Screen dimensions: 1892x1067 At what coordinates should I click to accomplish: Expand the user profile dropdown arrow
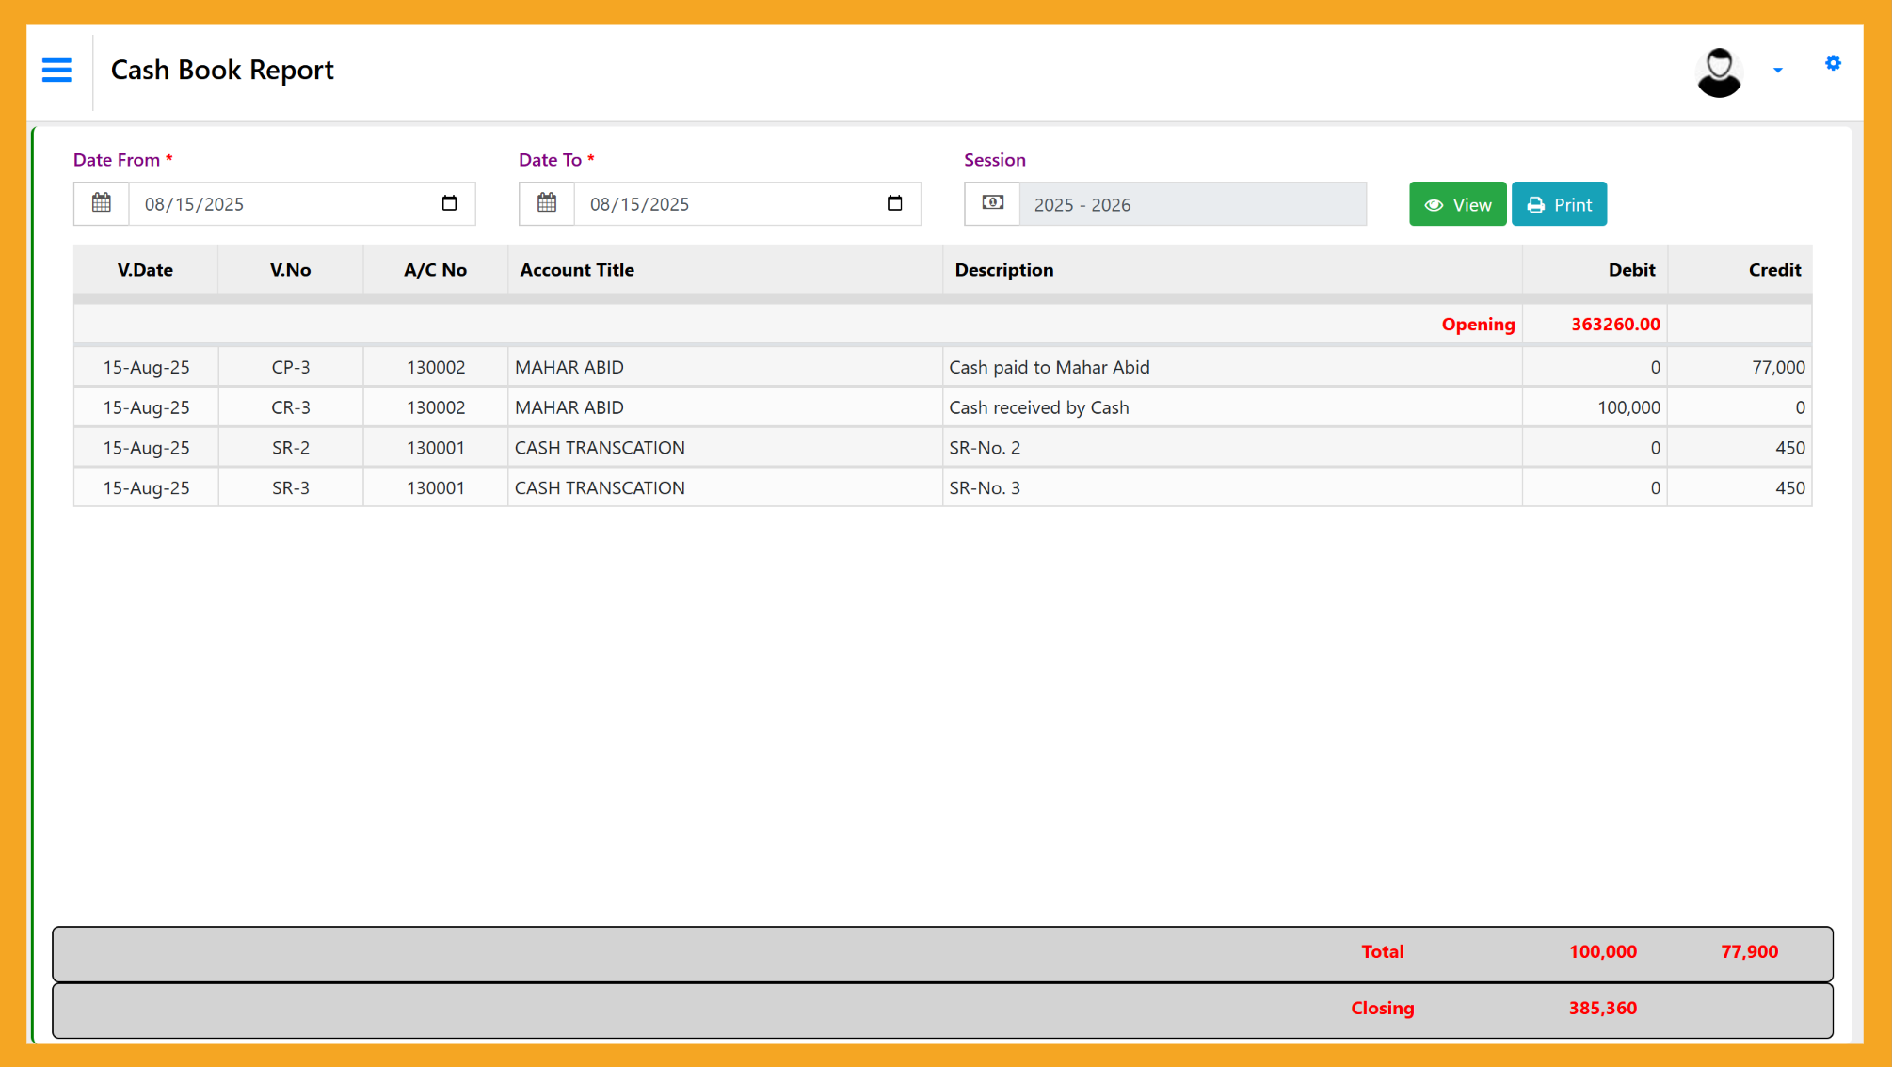(x=1777, y=71)
